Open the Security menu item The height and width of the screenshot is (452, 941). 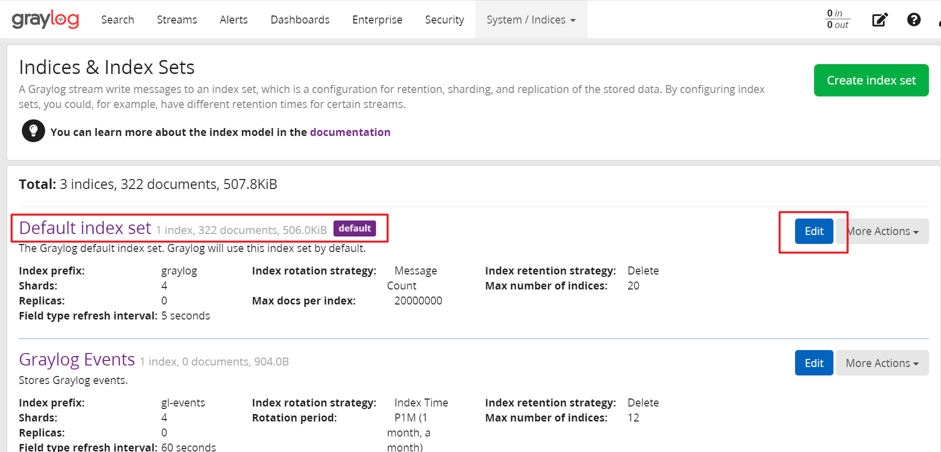(x=444, y=19)
